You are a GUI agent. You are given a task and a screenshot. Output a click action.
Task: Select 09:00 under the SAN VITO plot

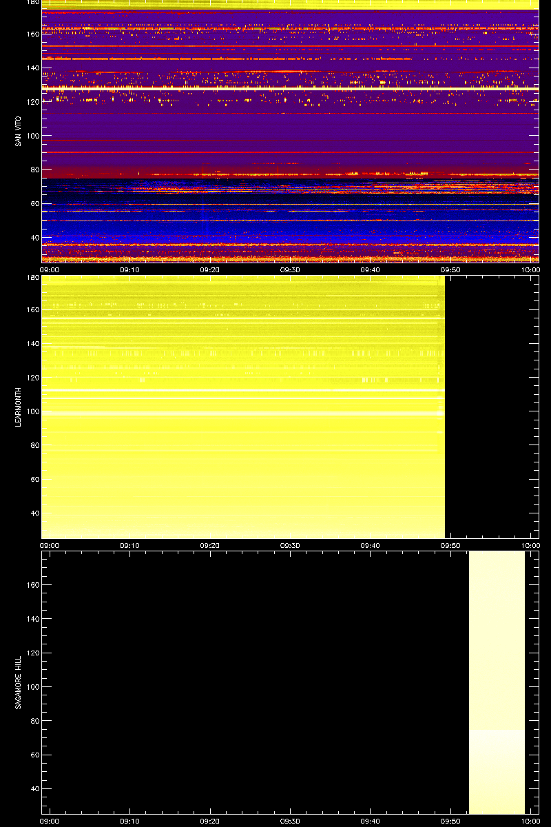pyautogui.click(x=50, y=270)
